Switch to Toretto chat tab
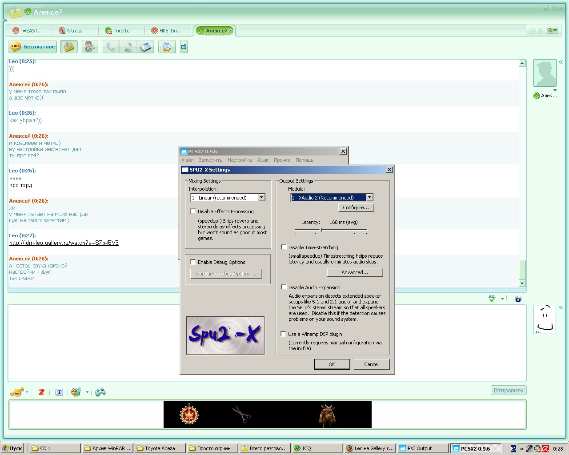The height and width of the screenshot is (455, 569). [121, 31]
